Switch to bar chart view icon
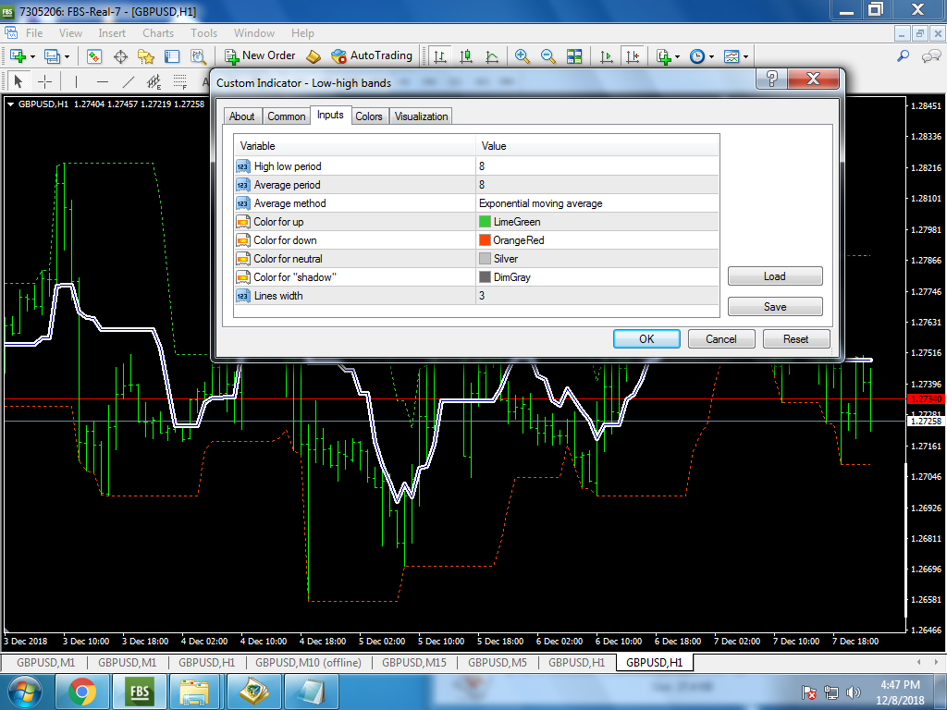This screenshot has height=710, width=947. click(x=440, y=56)
